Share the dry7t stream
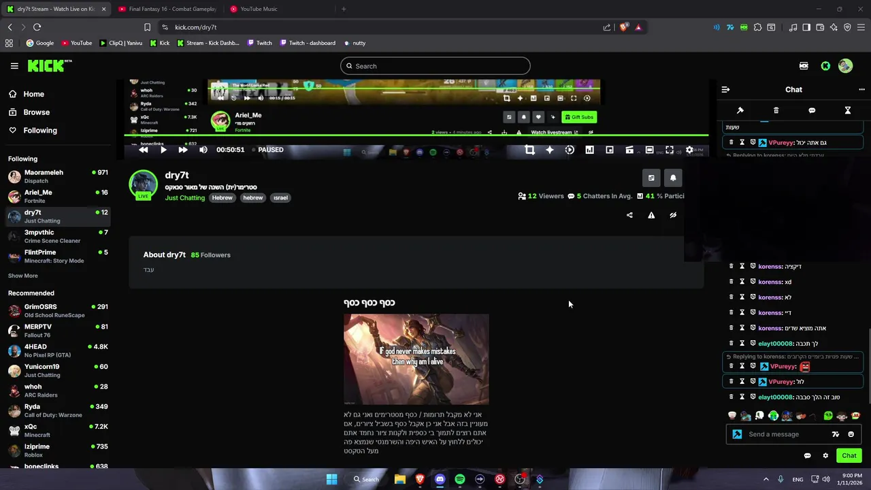 click(629, 215)
